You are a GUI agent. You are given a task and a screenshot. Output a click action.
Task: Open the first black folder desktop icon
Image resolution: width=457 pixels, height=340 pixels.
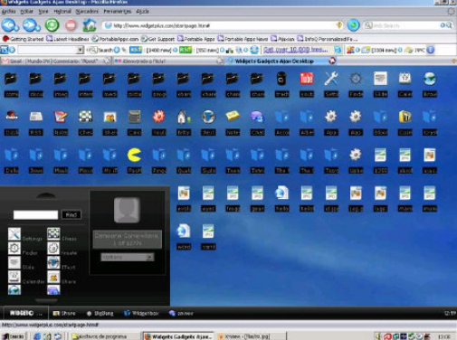[x=11, y=79]
